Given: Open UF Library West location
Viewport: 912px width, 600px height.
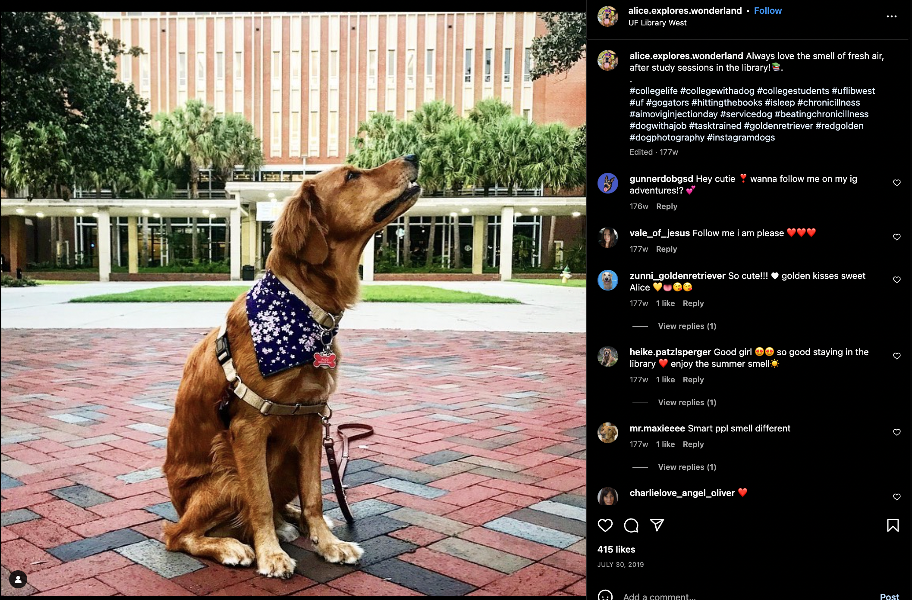Looking at the screenshot, I should coord(657,23).
